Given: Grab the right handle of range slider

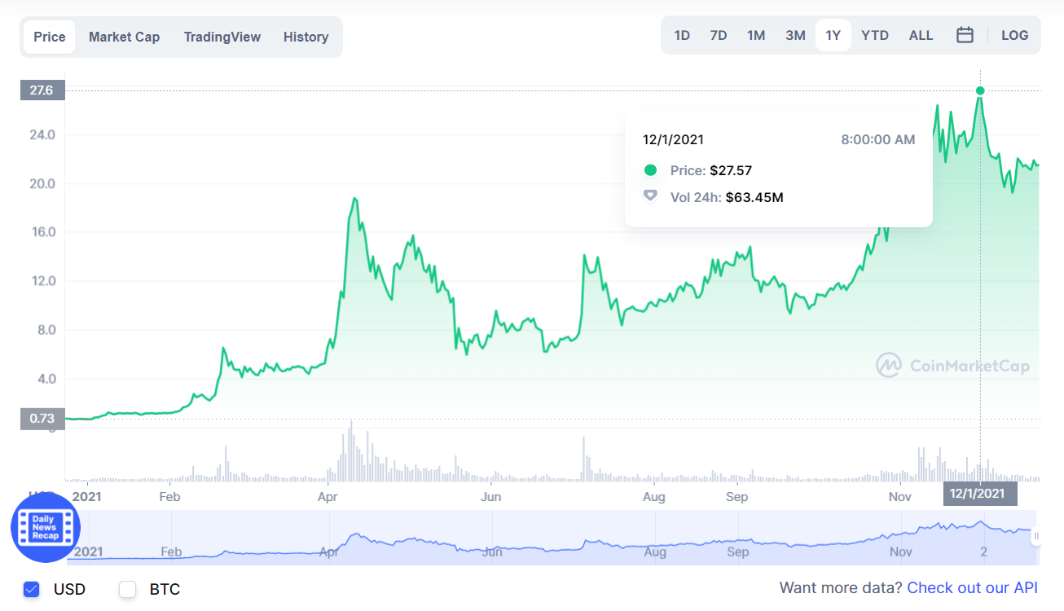Looking at the screenshot, I should (x=1036, y=536).
